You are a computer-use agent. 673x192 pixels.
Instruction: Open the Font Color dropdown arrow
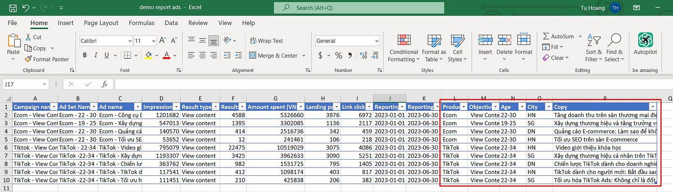174,55
